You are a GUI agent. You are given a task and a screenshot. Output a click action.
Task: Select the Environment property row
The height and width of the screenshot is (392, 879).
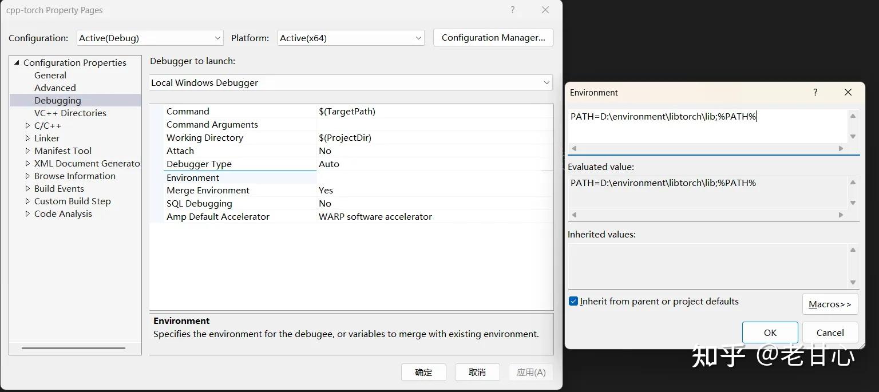point(193,177)
